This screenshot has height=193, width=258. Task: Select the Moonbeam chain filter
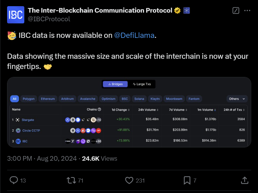(x=174, y=99)
